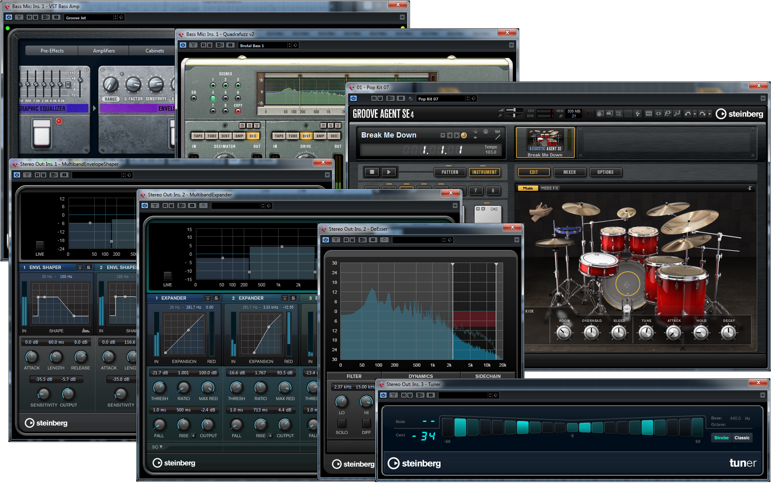Enable DIFF in DeEsser filter section
The image size is (774, 484).
click(366, 423)
